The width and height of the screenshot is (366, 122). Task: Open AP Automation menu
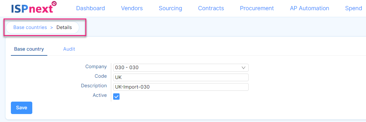(x=309, y=8)
